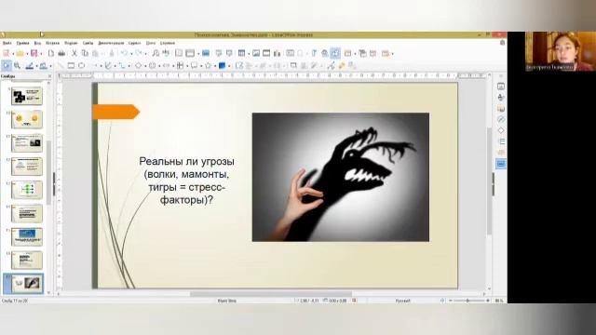Click the zoom out minus button
The width and height of the screenshot is (596, 335).
click(451, 301)
